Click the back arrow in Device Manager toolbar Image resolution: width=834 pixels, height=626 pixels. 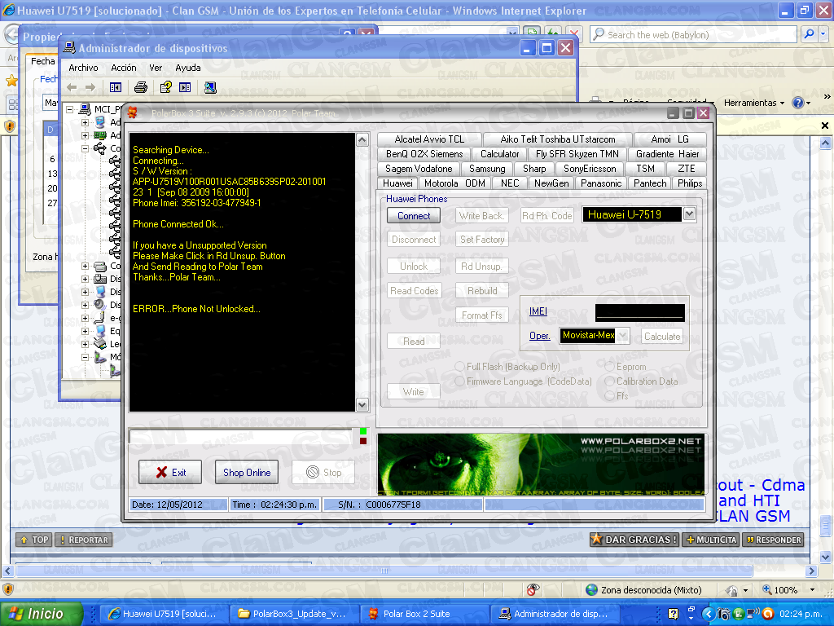72,87
